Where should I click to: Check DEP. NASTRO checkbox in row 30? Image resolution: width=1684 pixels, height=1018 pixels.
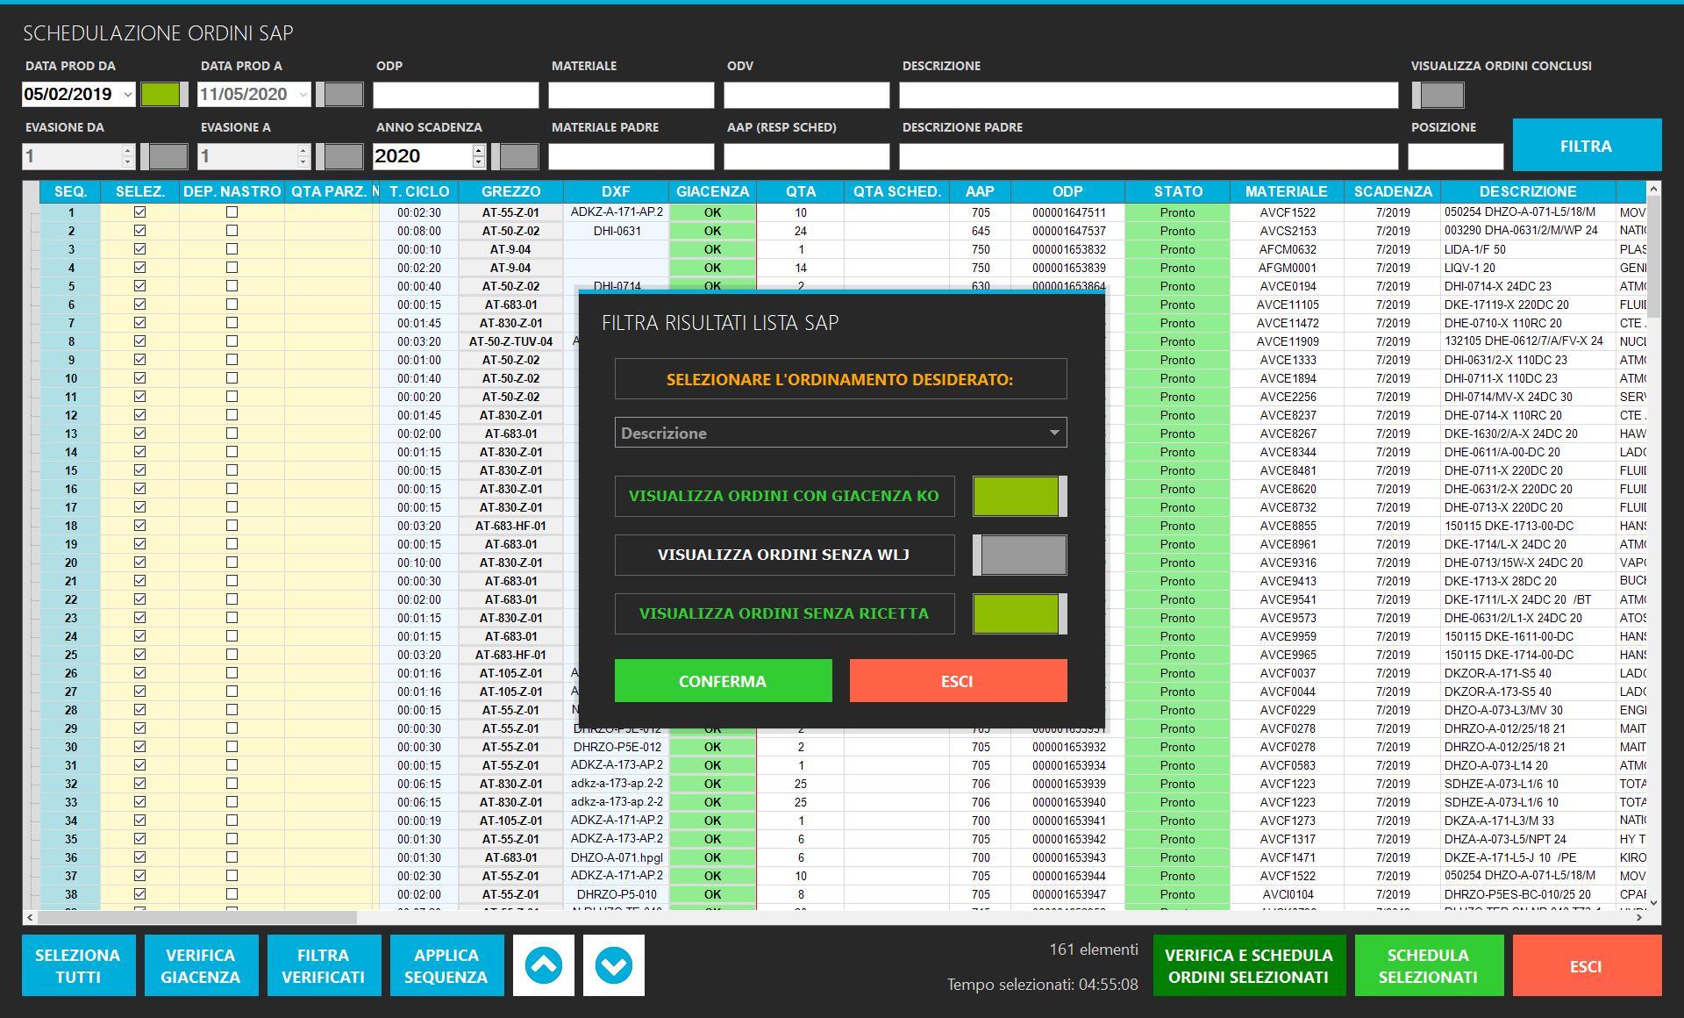tap(232, 747)
